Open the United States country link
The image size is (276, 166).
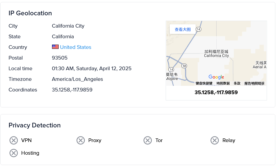coord(76,47)
